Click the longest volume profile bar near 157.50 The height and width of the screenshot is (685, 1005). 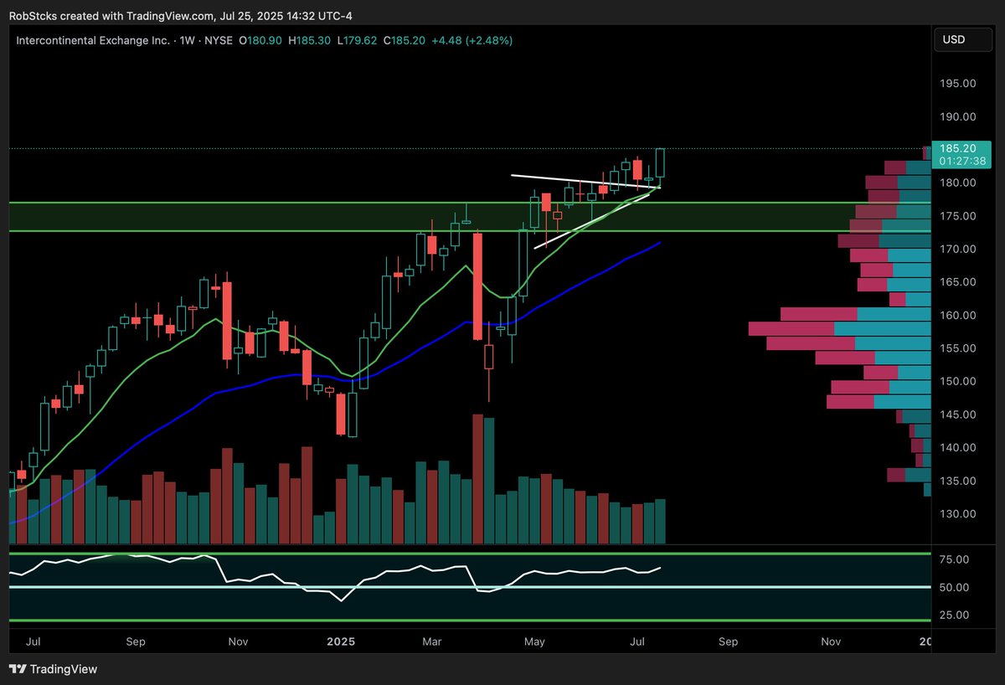[839, 328]
